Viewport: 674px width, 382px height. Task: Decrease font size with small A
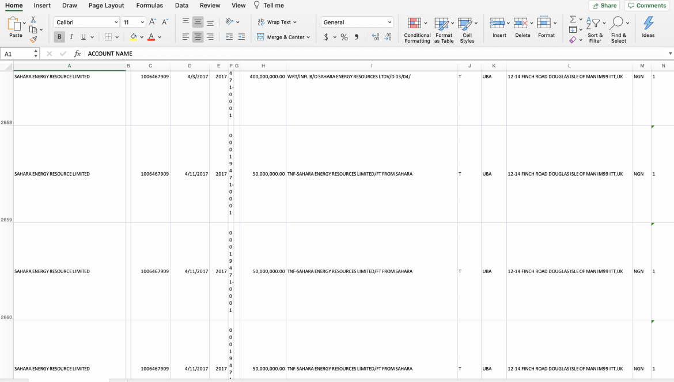(x=165, y=22)
